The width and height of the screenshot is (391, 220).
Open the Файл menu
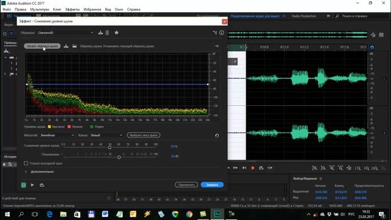click(7, 10)
